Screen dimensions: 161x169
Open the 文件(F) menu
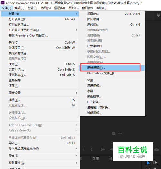[6, 8]
